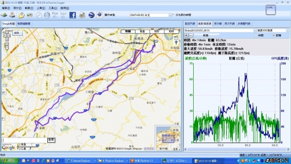This screenshot has height=164, width=291.
Task: Pan the map left with the arrow
Action: (x=5, y=36)
